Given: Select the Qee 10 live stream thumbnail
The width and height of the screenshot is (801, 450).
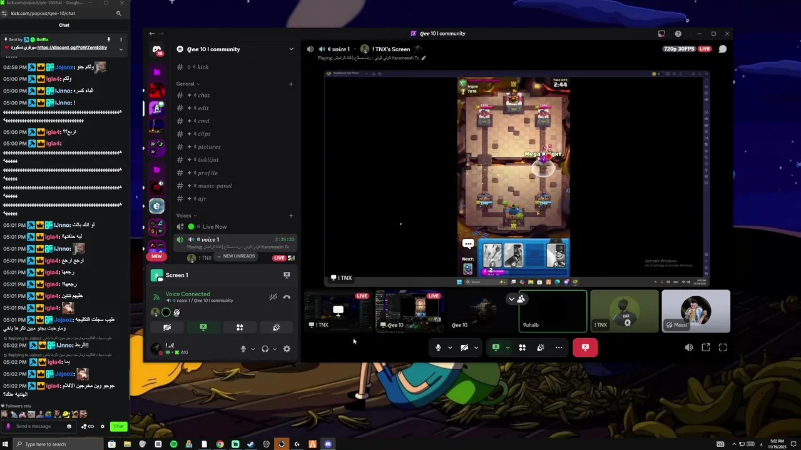Looking at the screenshot, I should coord(409,311).
